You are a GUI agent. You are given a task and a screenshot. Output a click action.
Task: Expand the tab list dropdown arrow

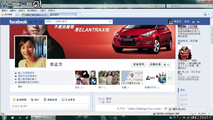(20, 15)
